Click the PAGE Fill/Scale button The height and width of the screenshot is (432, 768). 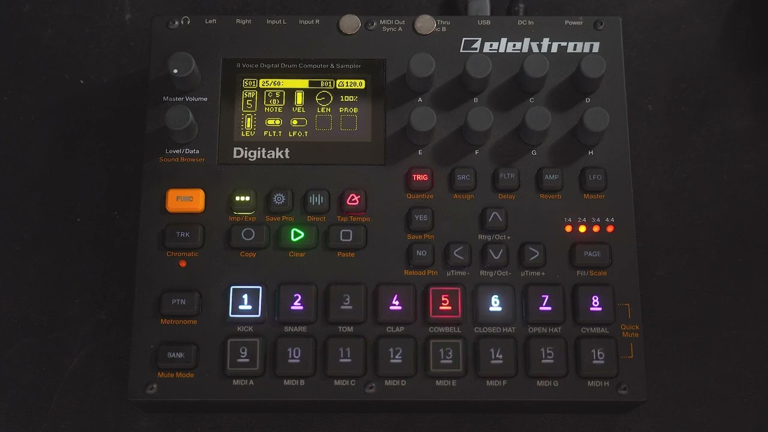point(592,254)
